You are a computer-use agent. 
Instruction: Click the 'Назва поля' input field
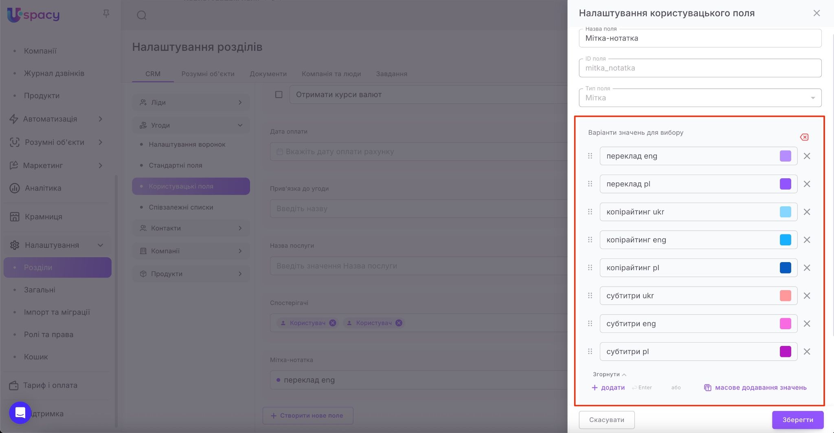(700, 39)
